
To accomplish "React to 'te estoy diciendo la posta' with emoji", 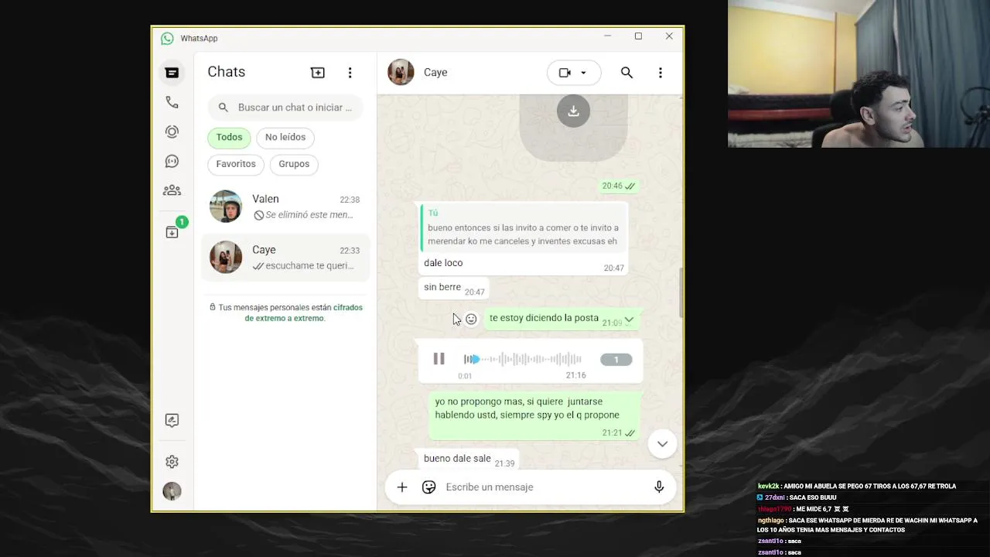I will (x=471, y=319).
